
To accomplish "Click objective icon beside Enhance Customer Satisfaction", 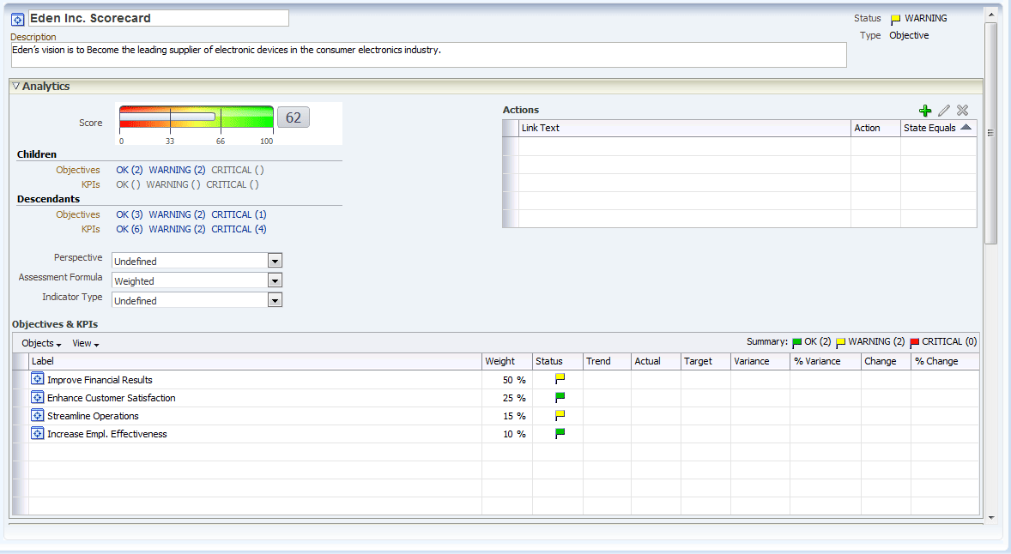I will pos(37,397).
